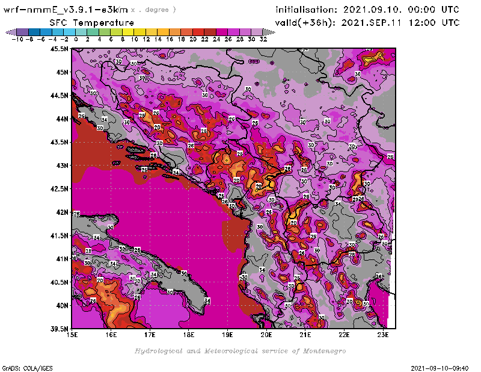
Task: Click the dark blue legend swatch between -8 and -6
Action: [x=34, y=32]
